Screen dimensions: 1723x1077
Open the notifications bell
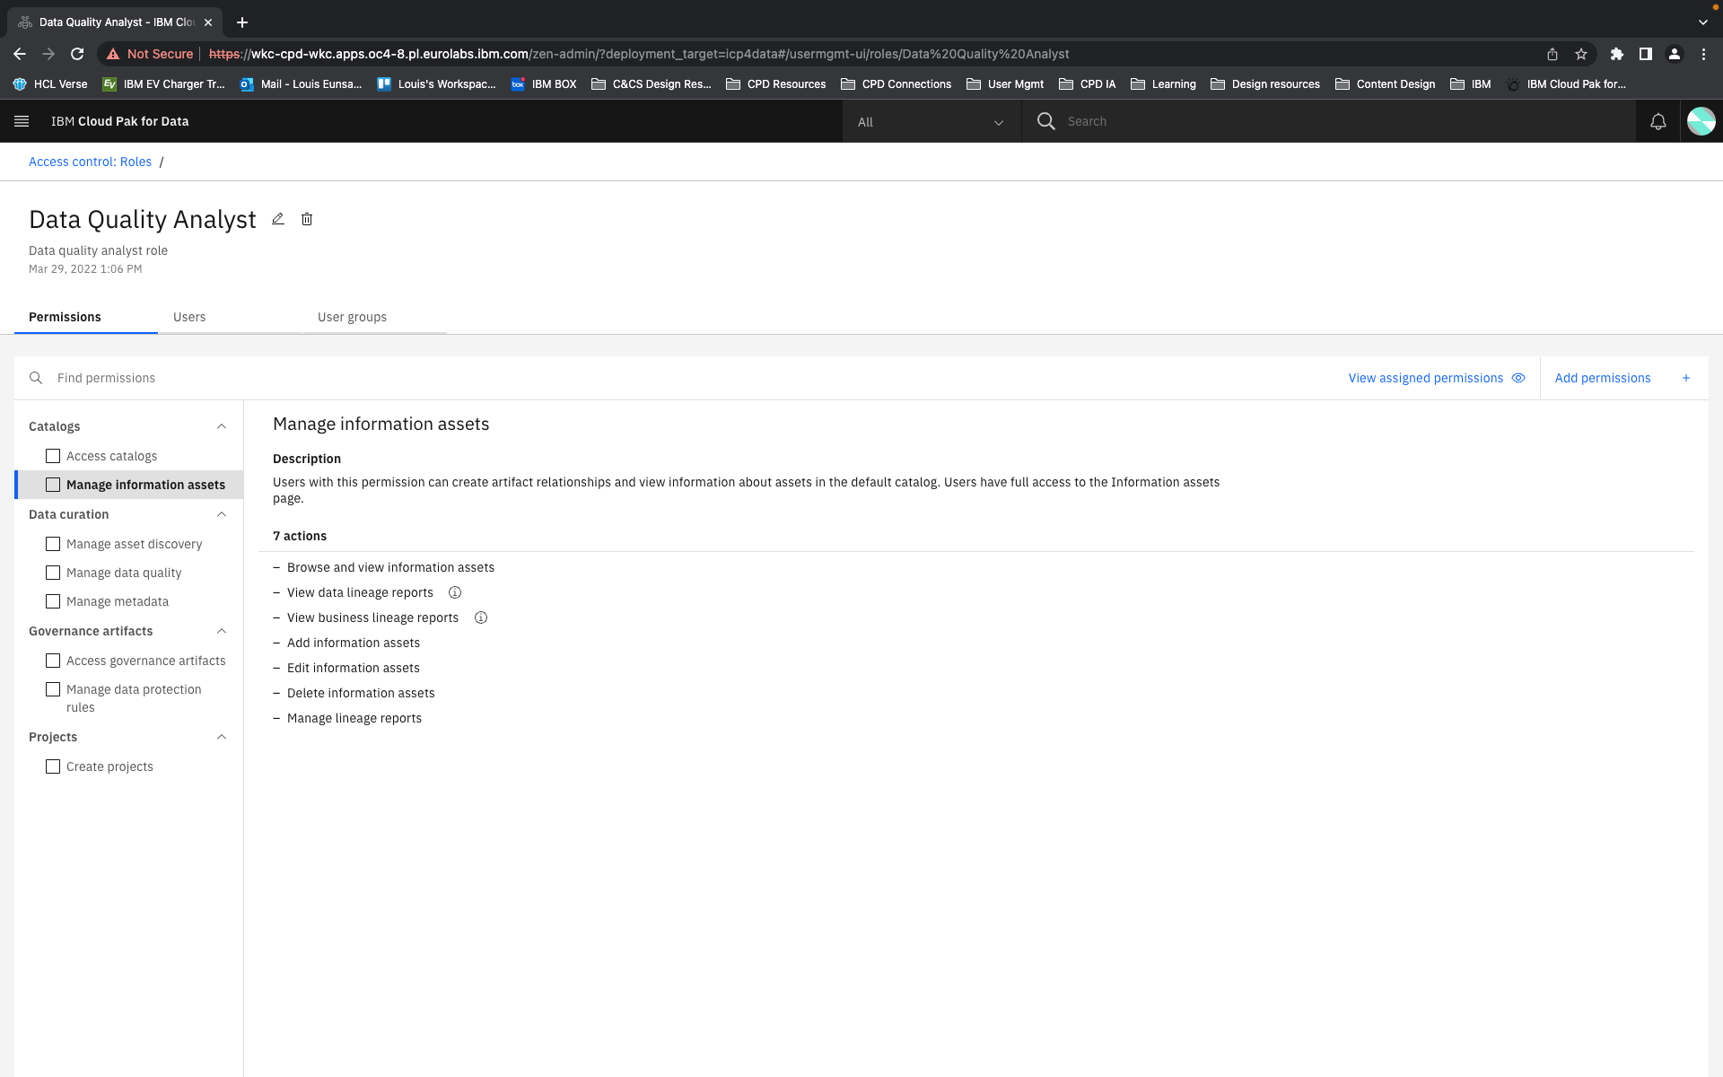pos(1657,121)
